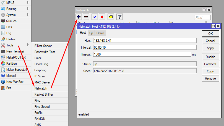Select MAC Server menu entry
The width and height of the screenshot is (224, 126).
click(x=50, y=82)
